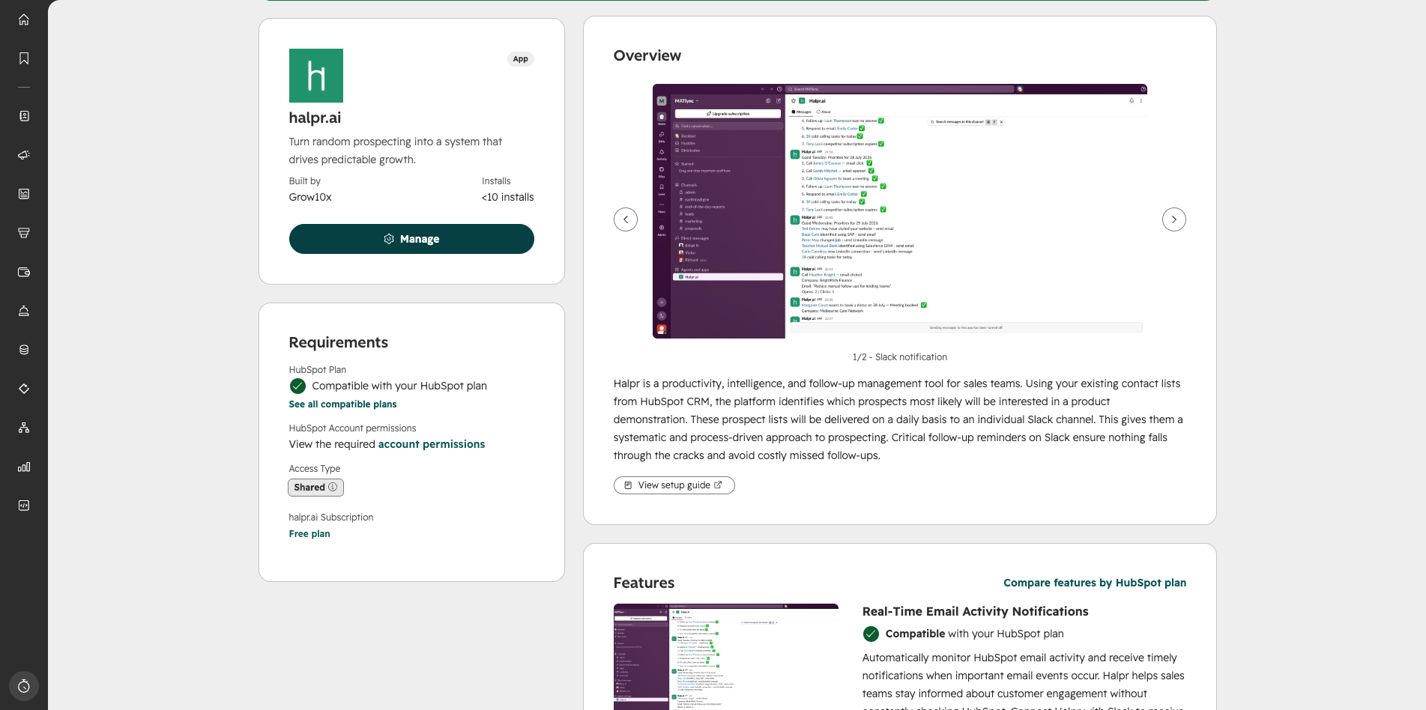Open the bar chart reporting icon in the sidebar

(x=24, y=467)
